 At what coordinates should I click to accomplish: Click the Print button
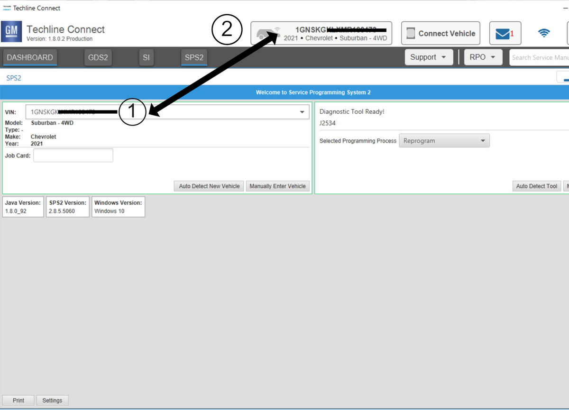pyautogui.click(x=18, y=401)
